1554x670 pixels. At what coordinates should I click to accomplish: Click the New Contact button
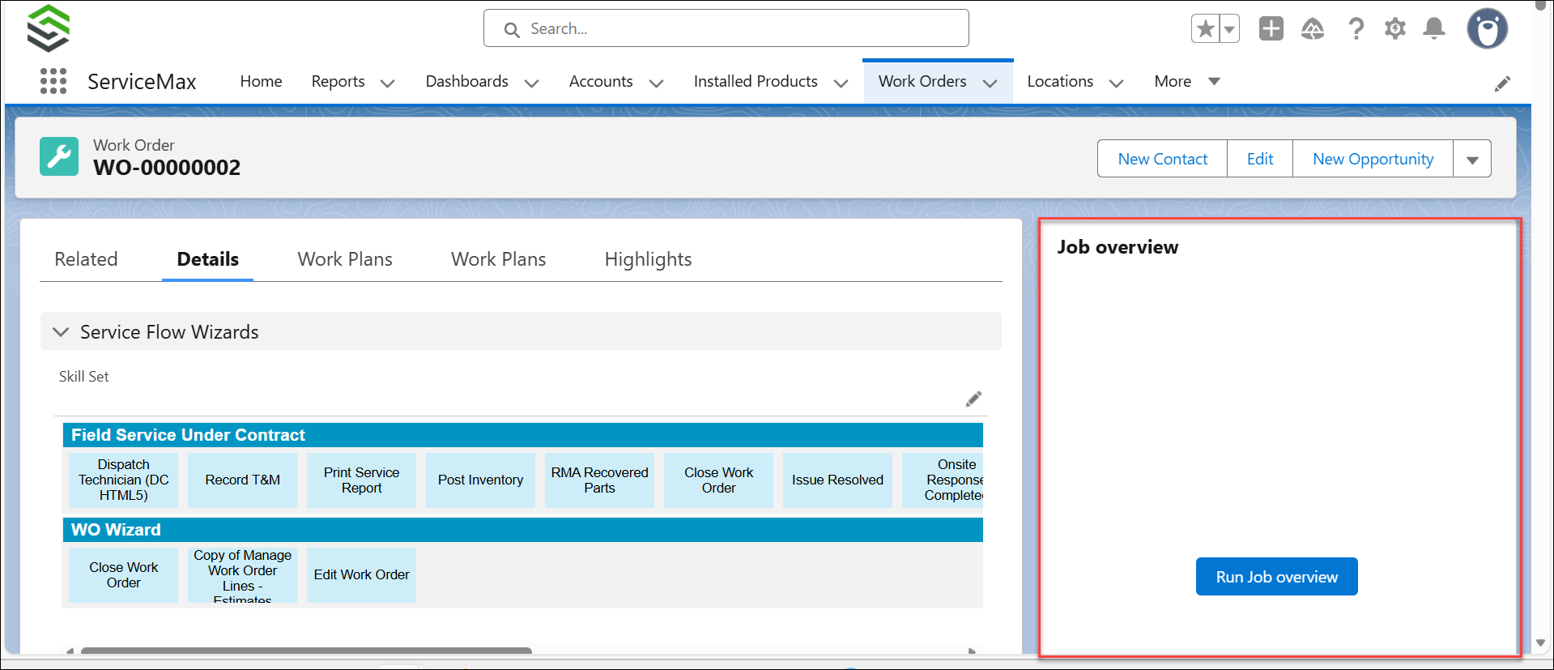(x=1162, y=159)
